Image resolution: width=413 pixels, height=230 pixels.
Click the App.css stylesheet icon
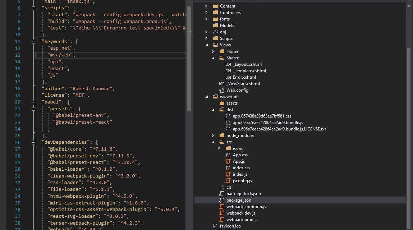pos(228,155)
